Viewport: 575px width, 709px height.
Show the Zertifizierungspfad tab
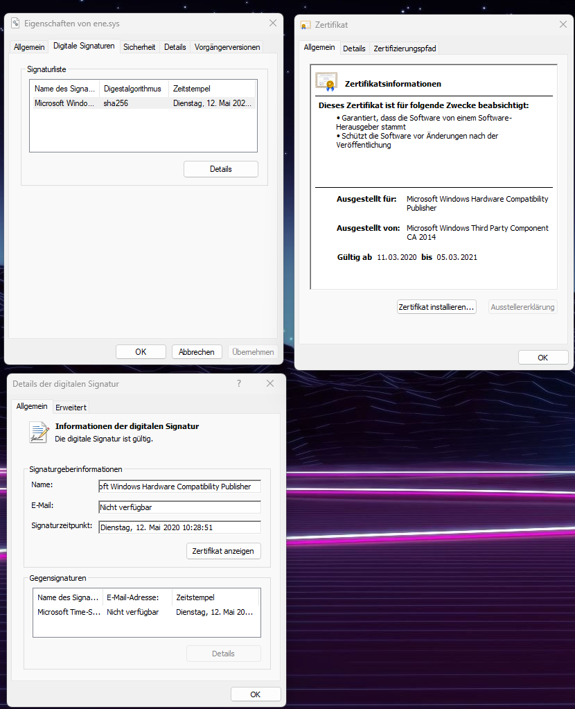pyautogui.click(x=405, y=49)
